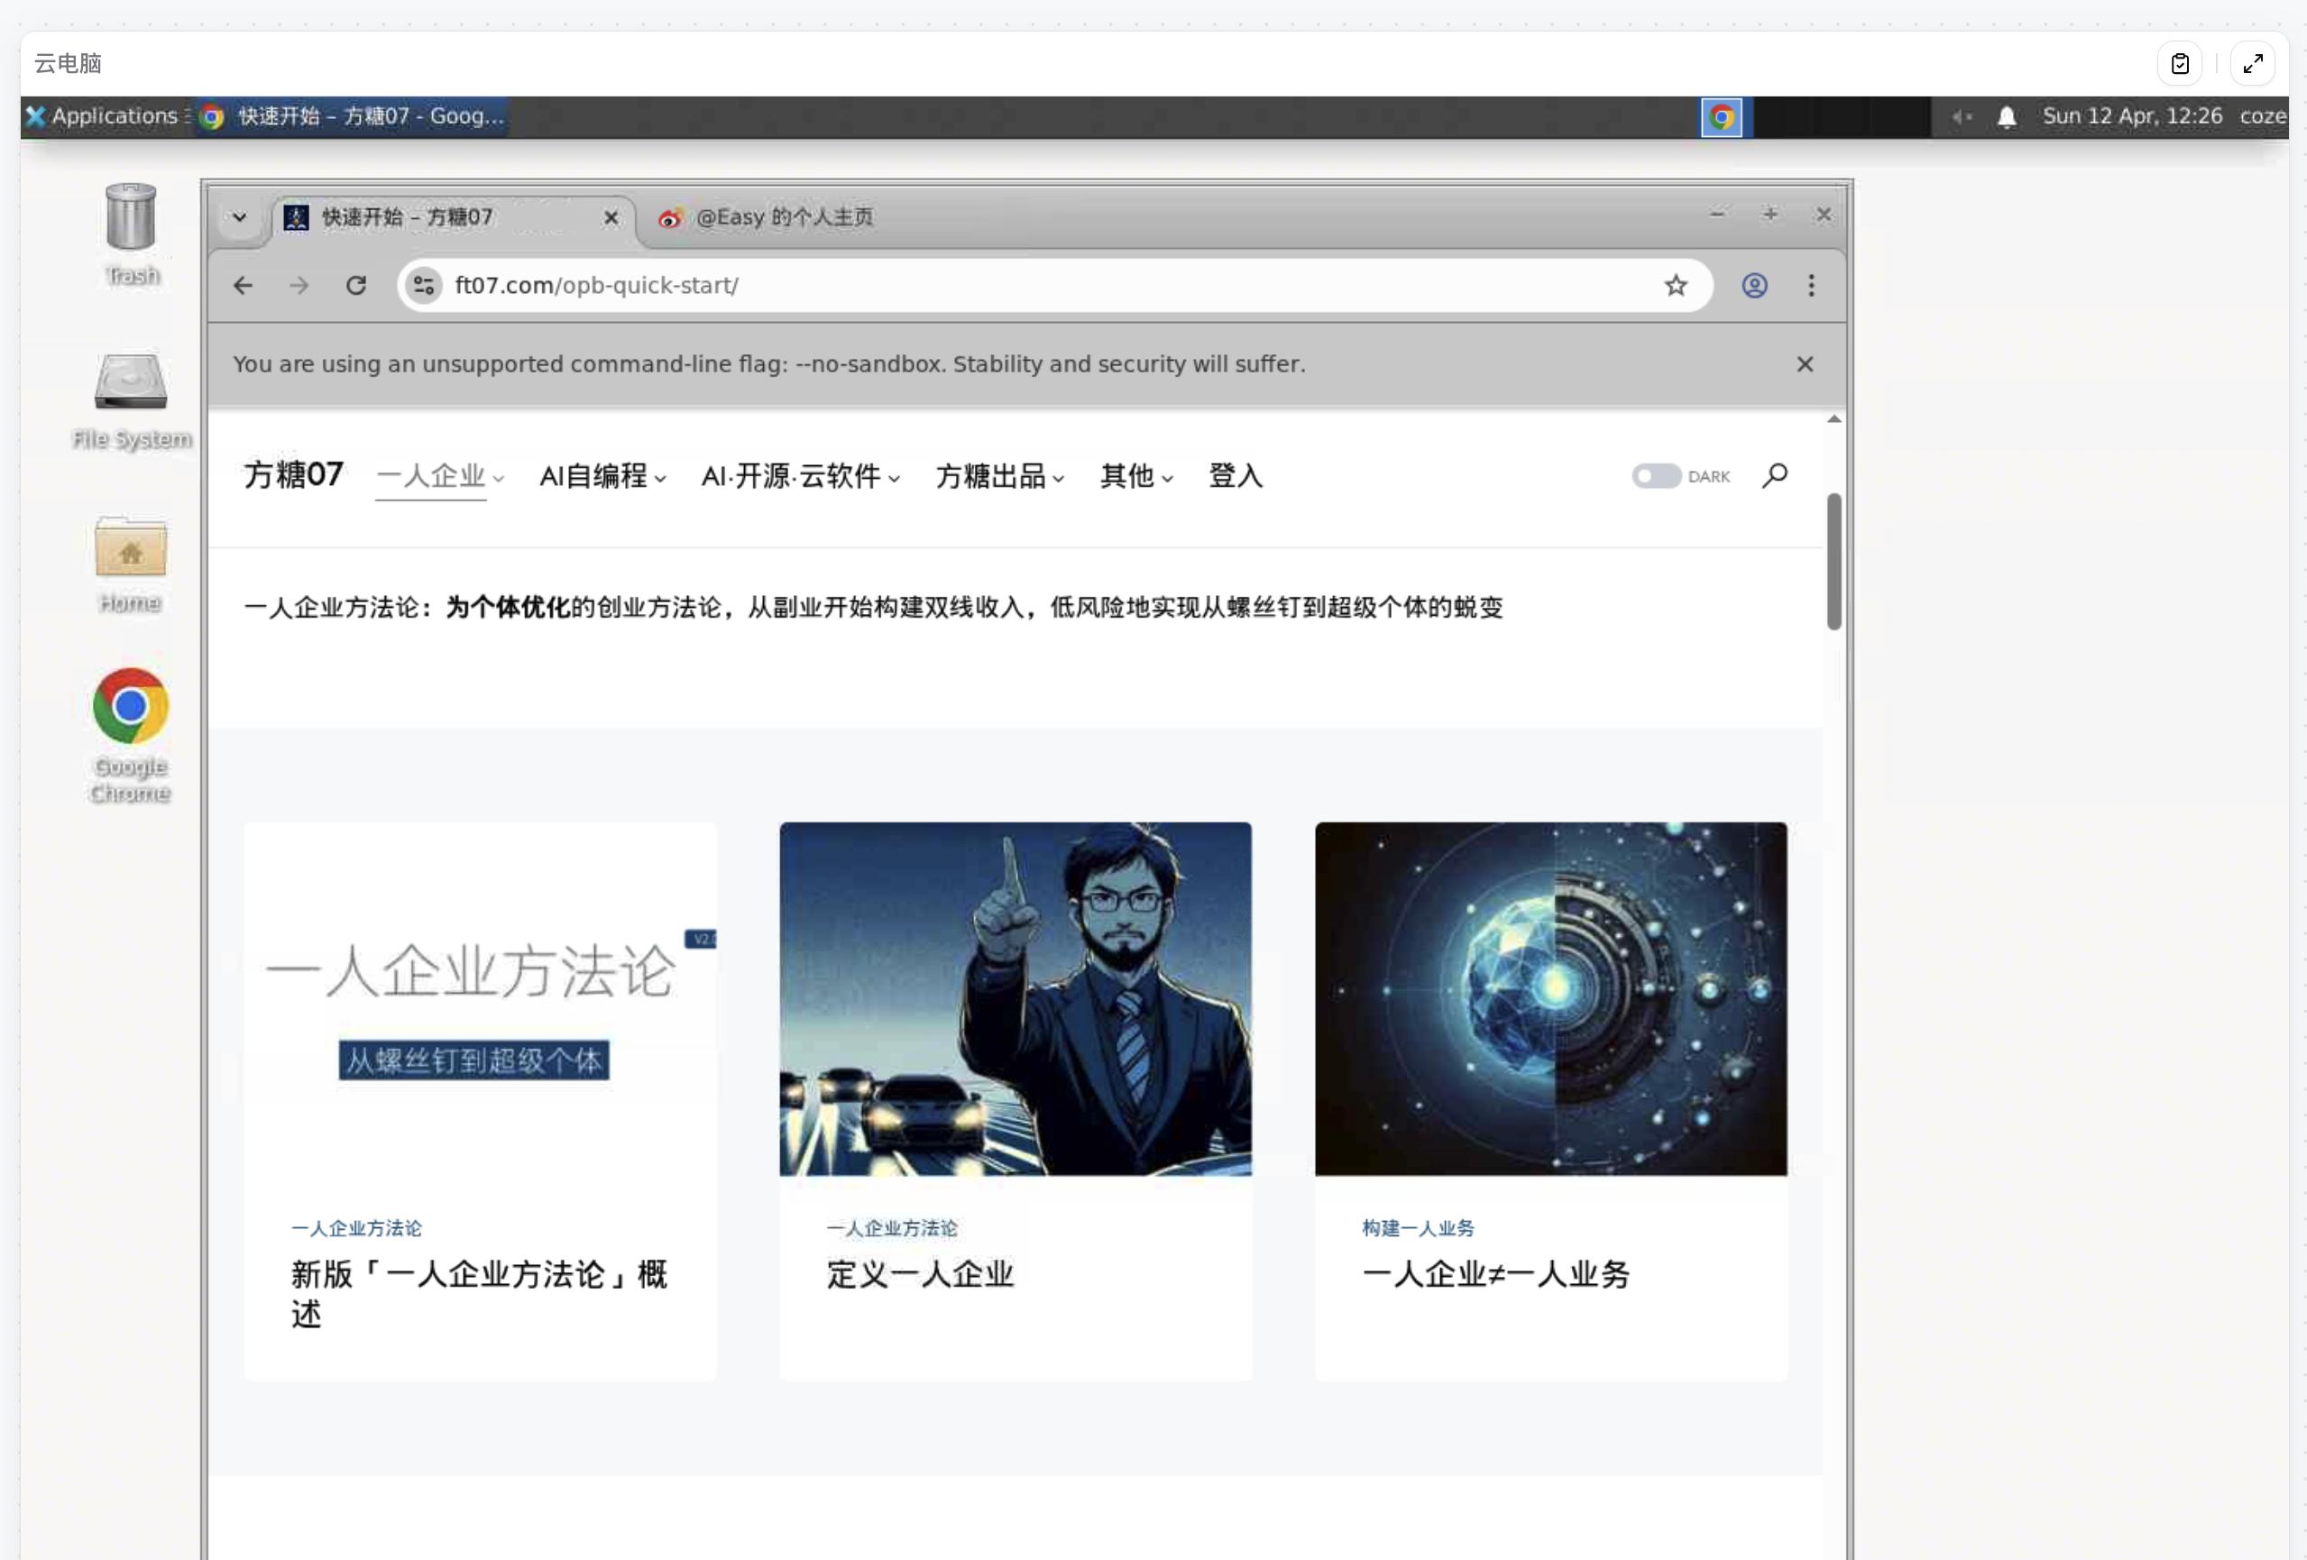The height and width of the screenshot is (1560, 2307).
Task: Open the Chrome profile icon
Action: [1754, 286]
